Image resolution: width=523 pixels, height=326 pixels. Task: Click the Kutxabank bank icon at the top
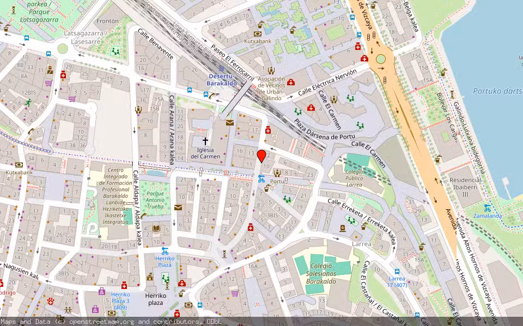(258, 34)
